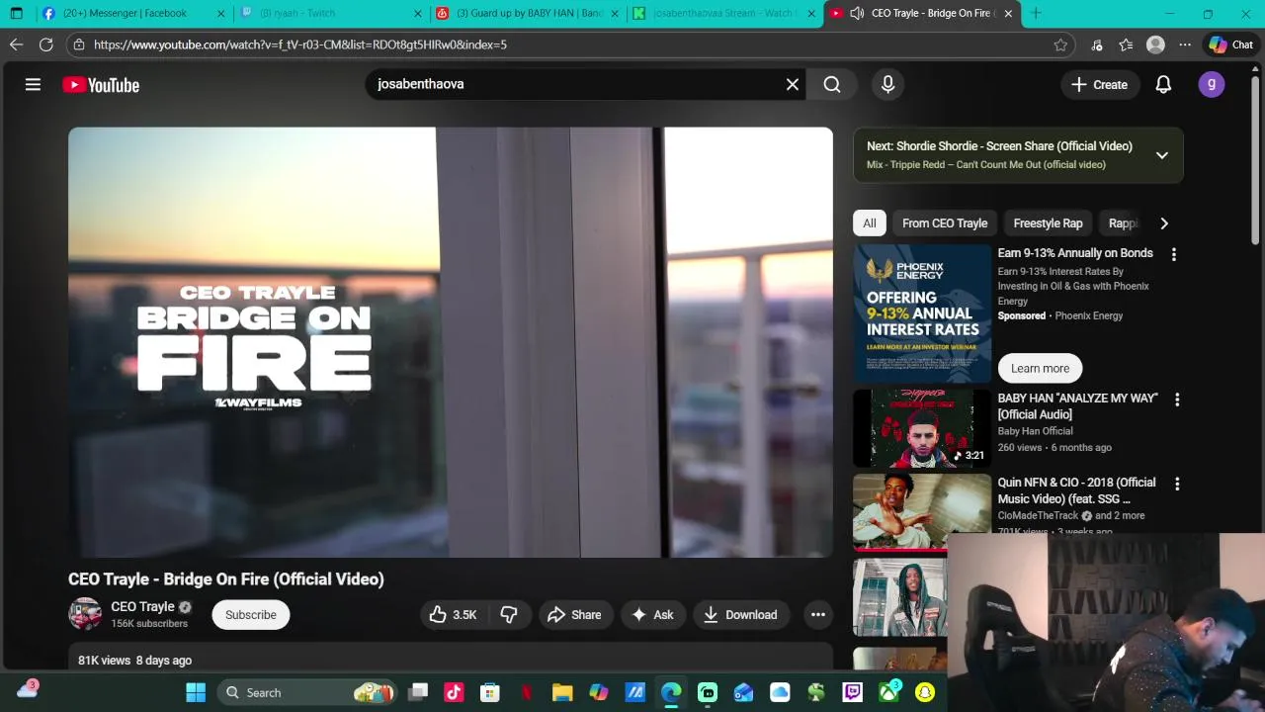Reload the page
Viewport: 1265px width, 712px height.
(45, 44)
